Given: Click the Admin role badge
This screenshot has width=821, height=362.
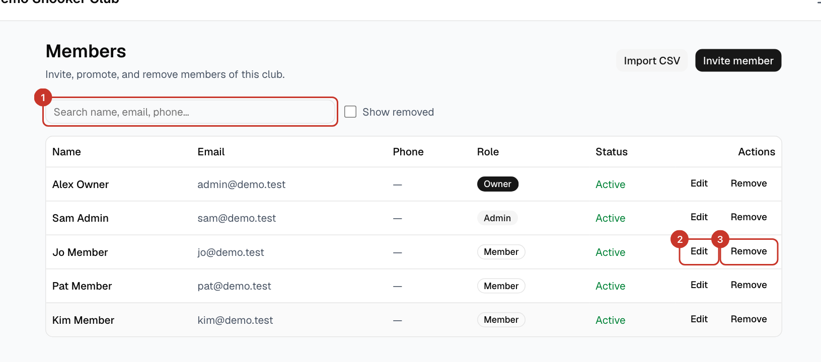Looking at the screenshot, I should [x=497, y=218].
